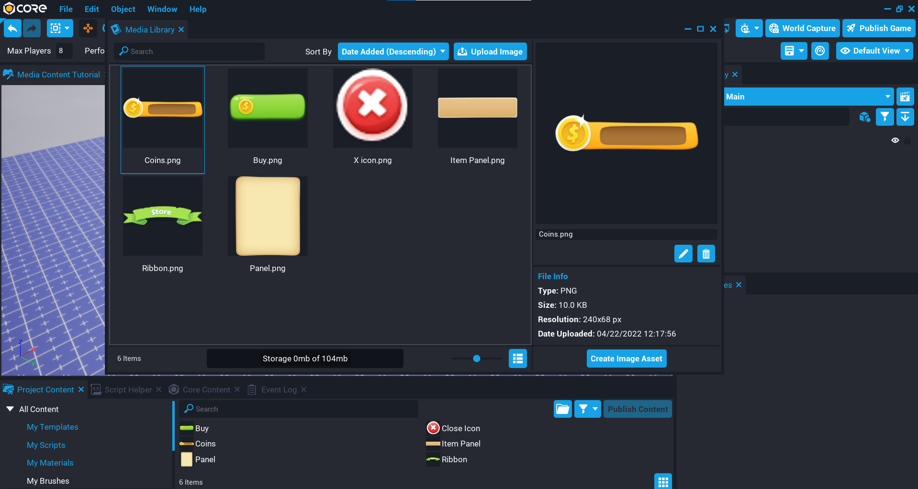918x489 pixels.
Task: Click the undo arrow icon
Action: [x=13, y=29]
